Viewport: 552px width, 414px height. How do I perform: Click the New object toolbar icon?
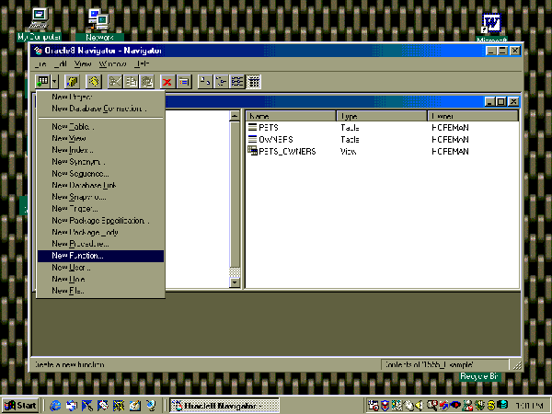click(43, 82)
